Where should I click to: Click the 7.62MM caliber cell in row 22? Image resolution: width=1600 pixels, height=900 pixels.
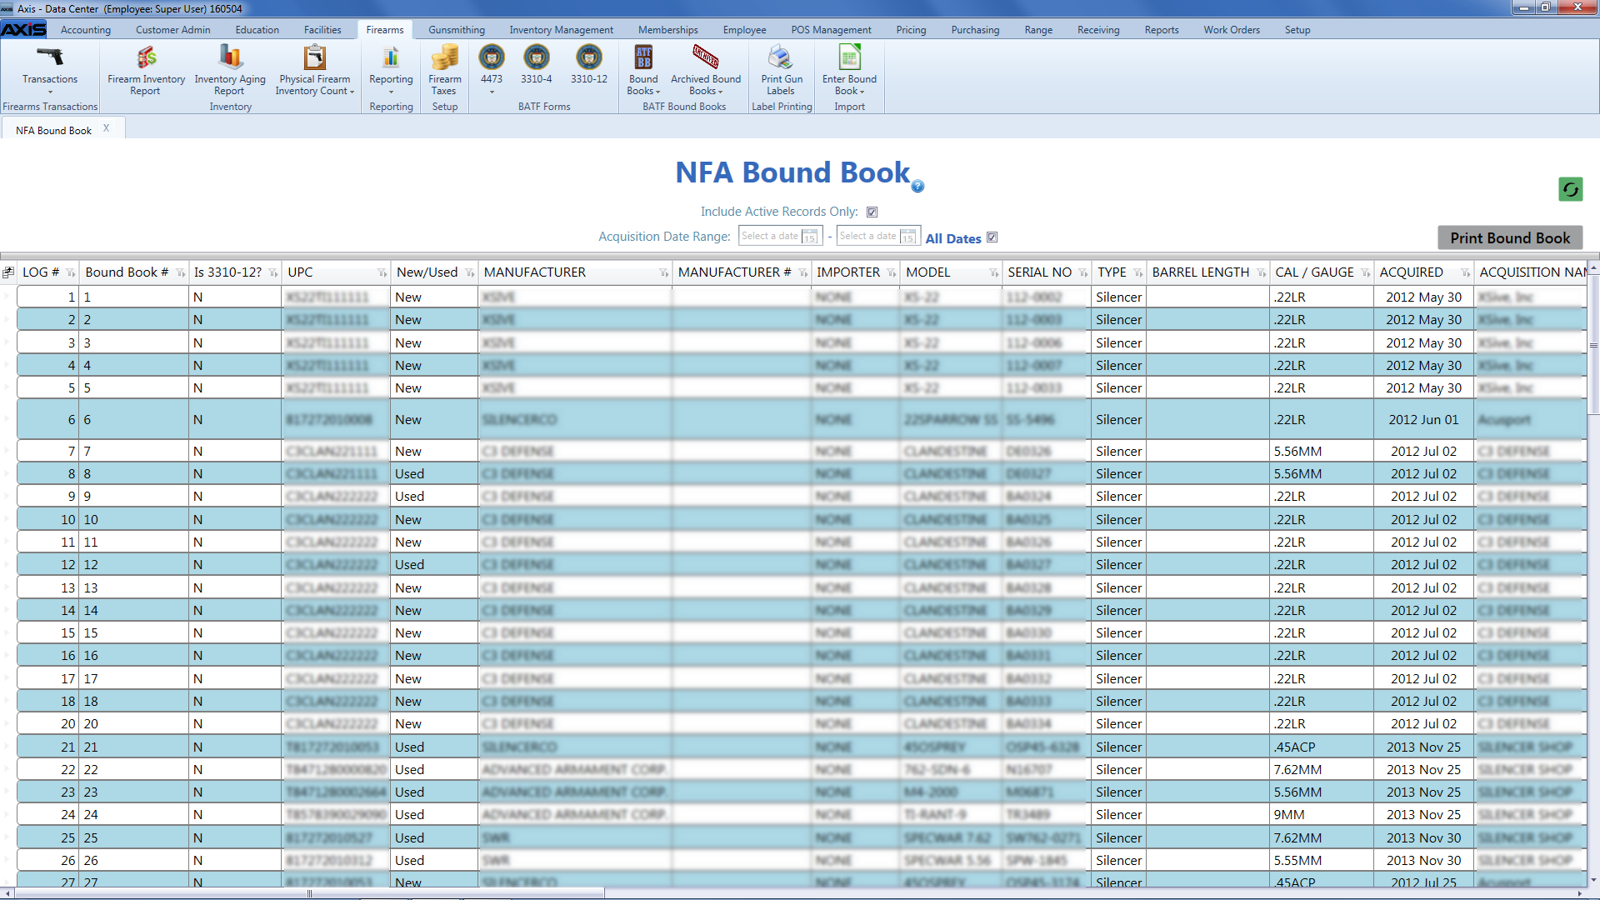[x=1322, y=770]
